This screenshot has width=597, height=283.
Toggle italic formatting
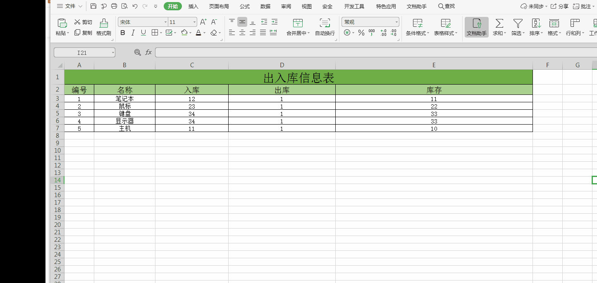[x=133, y=33]
